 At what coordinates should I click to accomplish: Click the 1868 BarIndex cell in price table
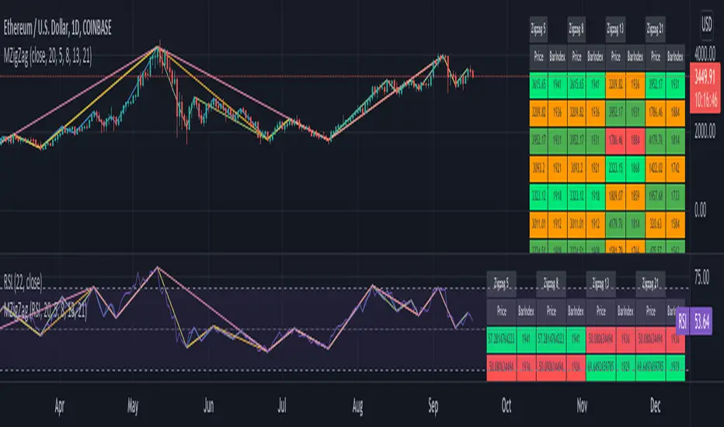tap(635, 168)
